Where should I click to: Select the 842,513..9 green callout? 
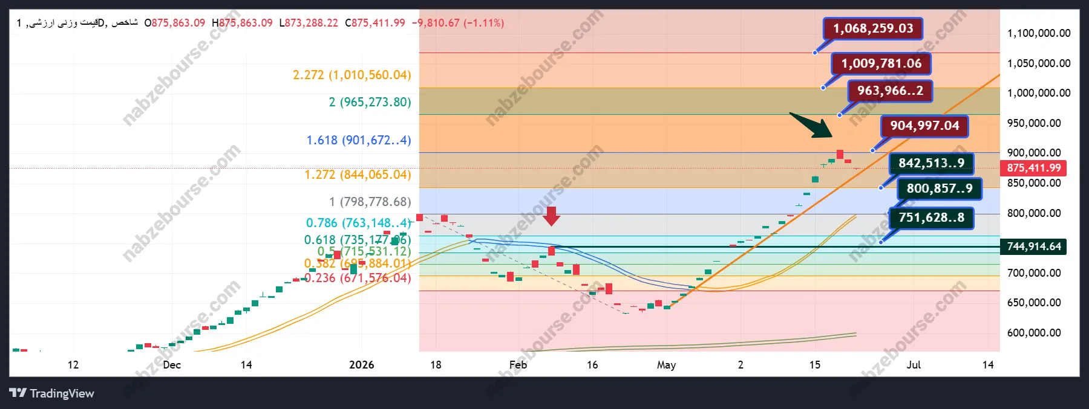click(931, 163)
